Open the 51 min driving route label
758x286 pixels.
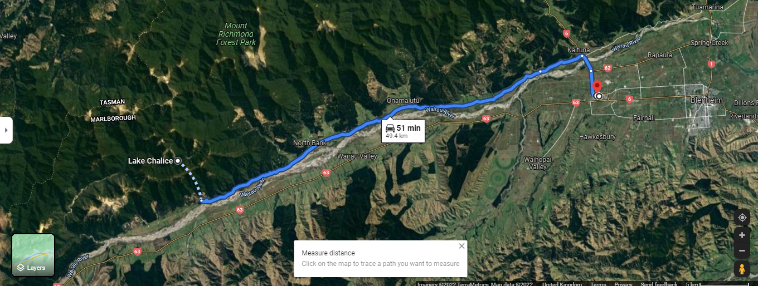click(x=404, y=131)
